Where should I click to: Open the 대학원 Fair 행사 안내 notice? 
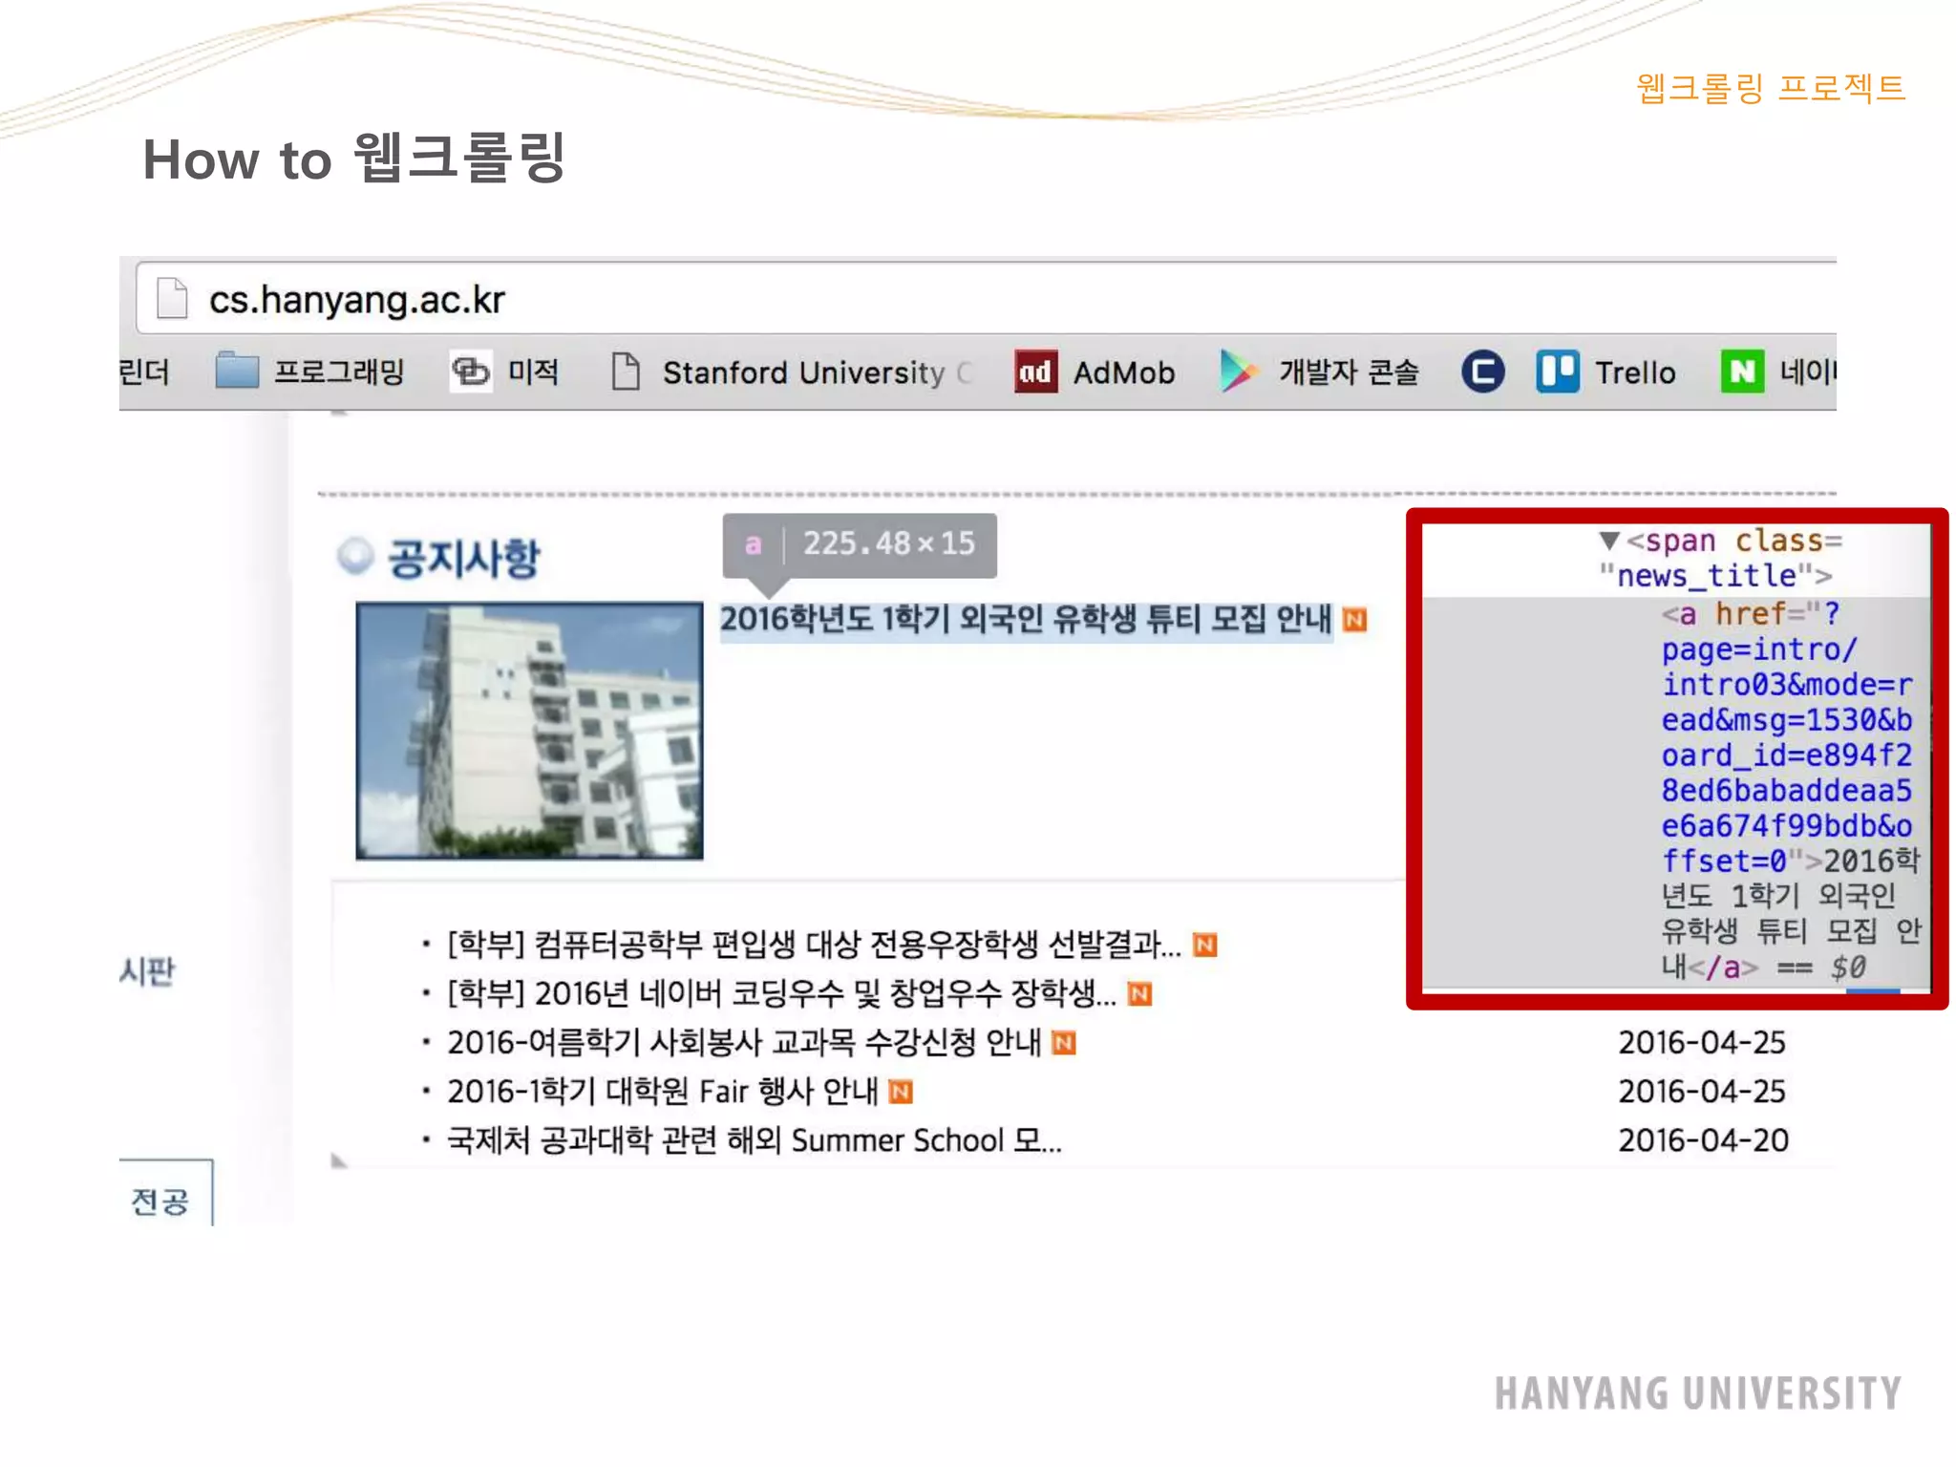(x=662, y=1091)
